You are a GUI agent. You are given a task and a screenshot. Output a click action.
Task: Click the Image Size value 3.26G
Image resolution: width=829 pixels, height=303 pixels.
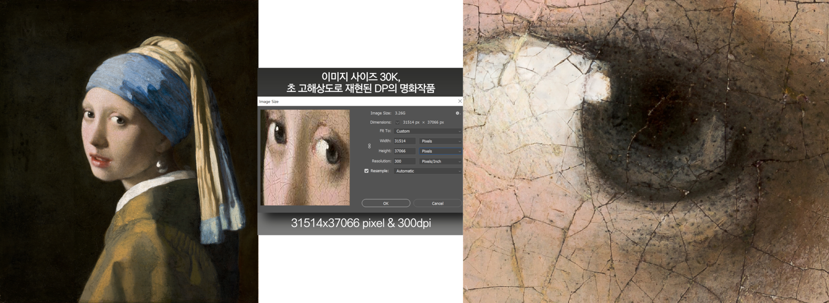400,113
